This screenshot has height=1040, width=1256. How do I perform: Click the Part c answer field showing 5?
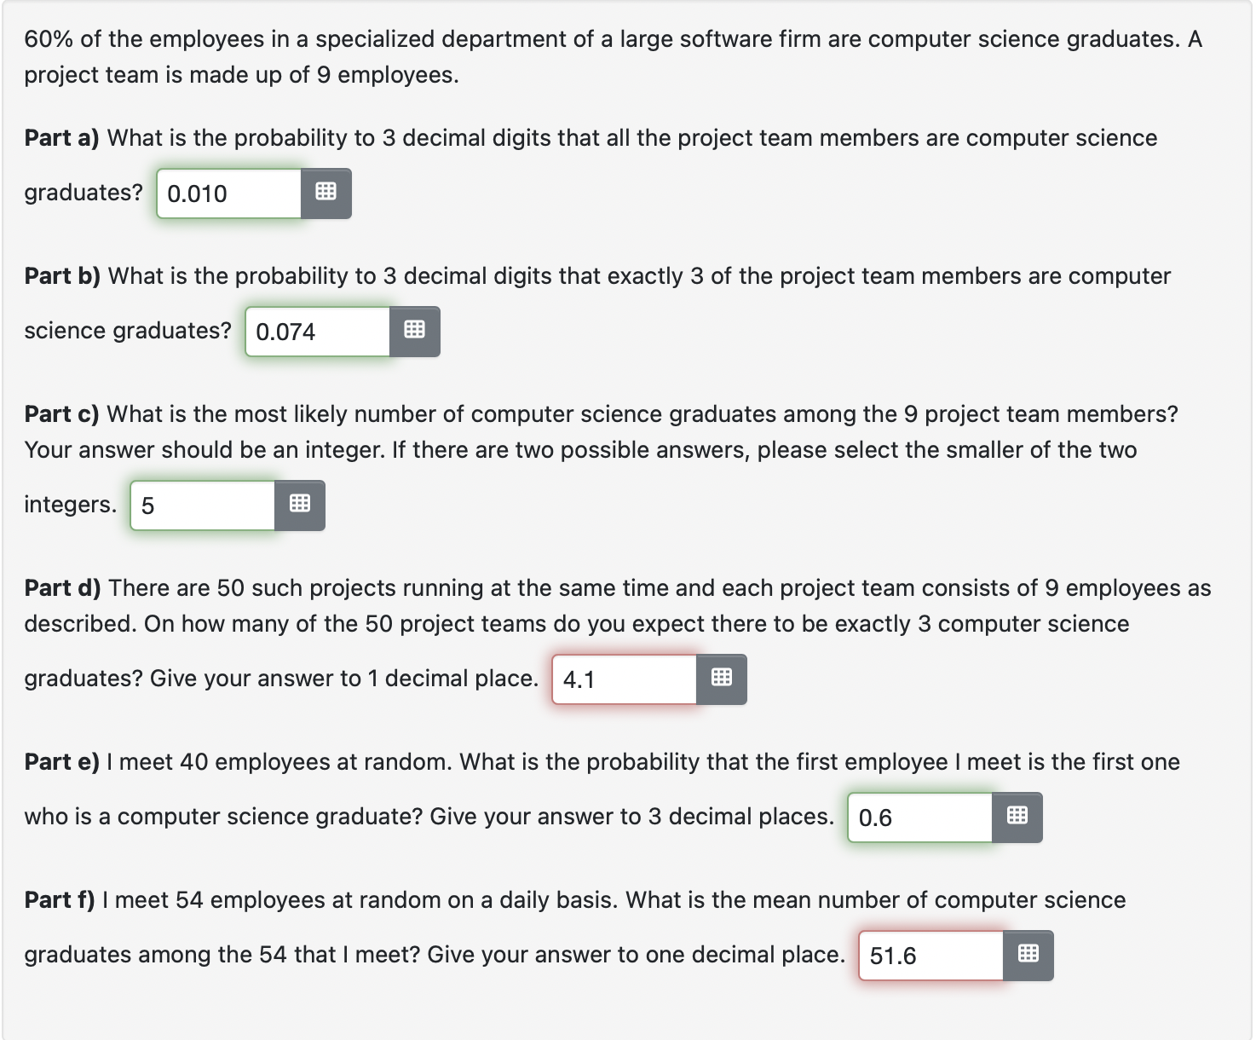pyautogui.click(x=201, y=505)
